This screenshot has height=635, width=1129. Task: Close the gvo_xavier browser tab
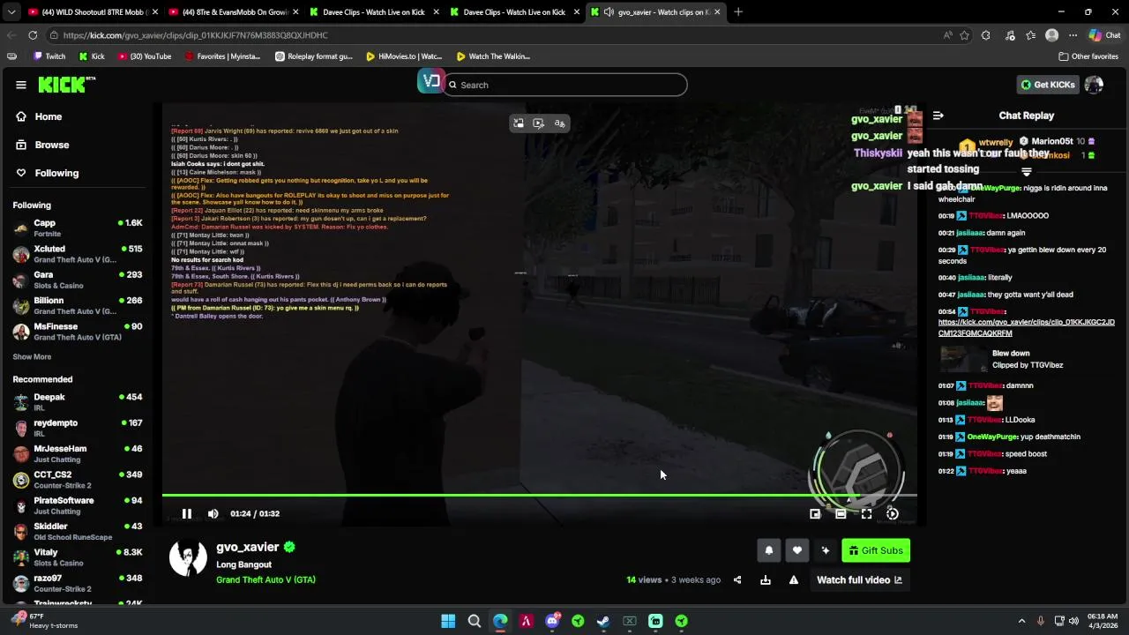click(x=717, y=11)
